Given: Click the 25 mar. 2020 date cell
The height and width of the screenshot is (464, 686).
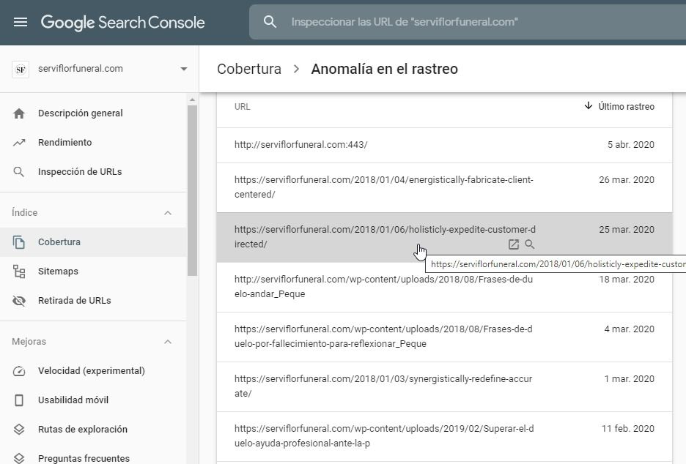Looking at the screenshot, I should 627,229.
